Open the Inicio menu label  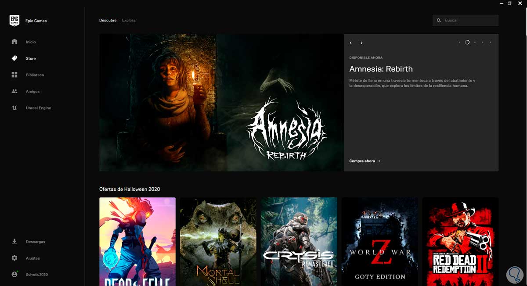[31, 42]
